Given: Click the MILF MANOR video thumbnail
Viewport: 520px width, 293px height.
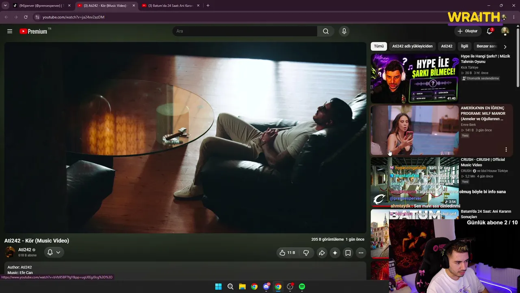Looking at the screenshot, I should pos(414,130).
